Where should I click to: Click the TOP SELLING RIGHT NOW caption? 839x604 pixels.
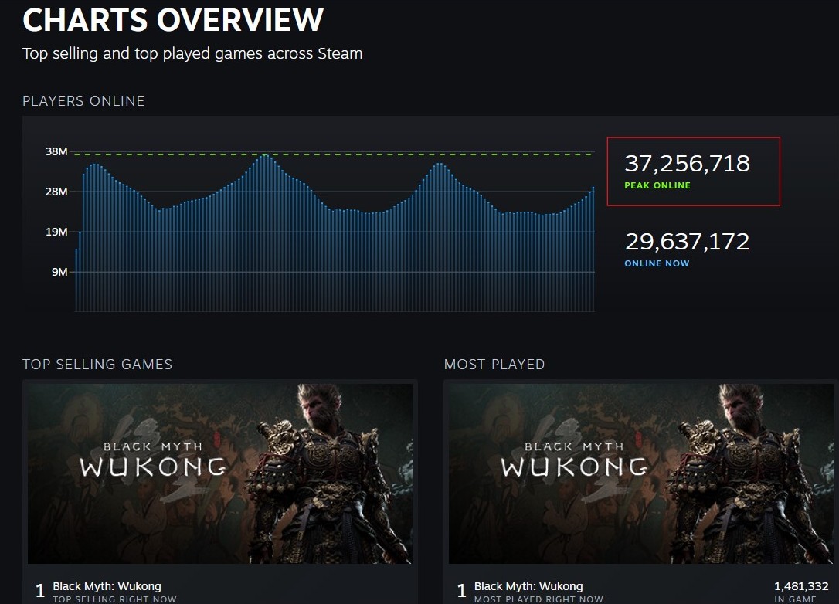(114, 599)
